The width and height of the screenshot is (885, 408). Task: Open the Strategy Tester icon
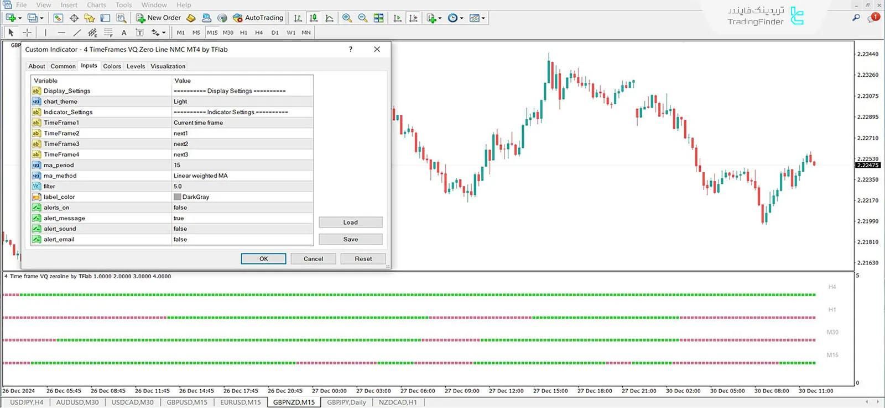coord(121,18)
